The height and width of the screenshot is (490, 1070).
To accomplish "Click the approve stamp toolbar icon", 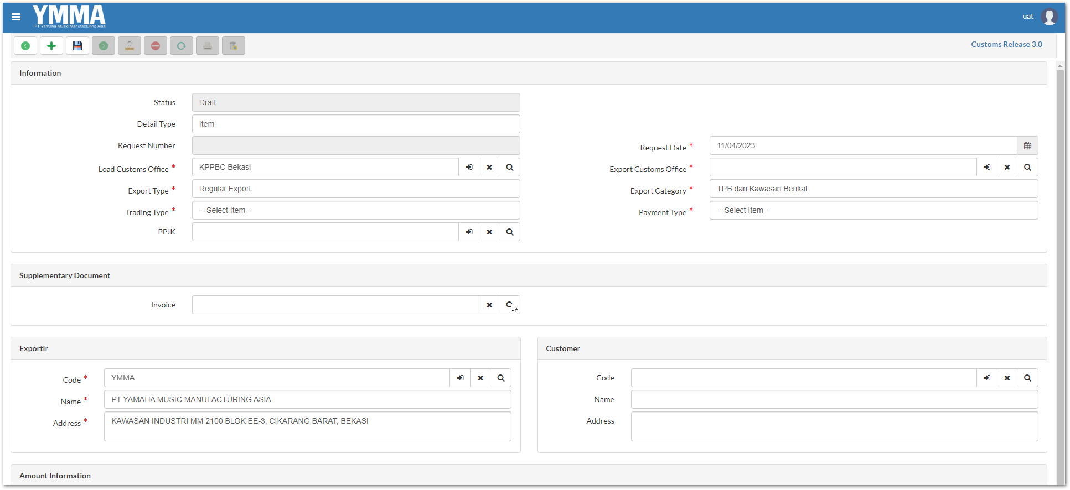I will point(130,46).
